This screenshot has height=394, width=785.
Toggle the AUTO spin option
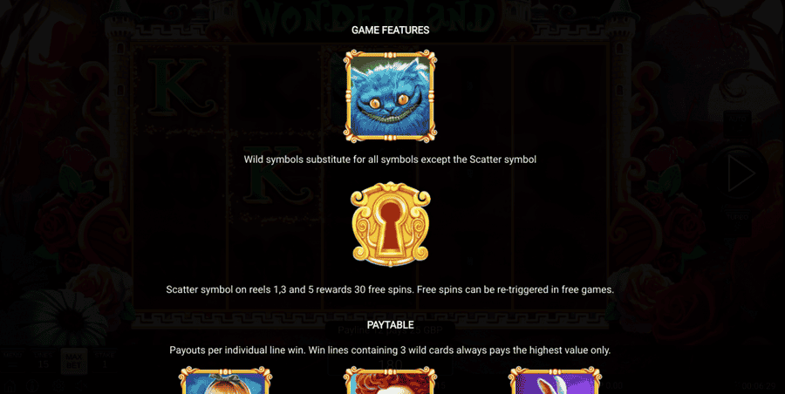click(737, 124)
